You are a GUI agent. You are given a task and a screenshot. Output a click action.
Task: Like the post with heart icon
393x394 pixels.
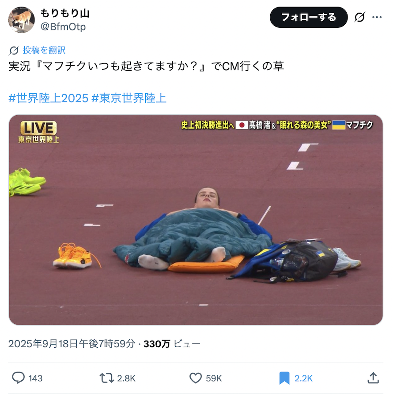(196, 378)
